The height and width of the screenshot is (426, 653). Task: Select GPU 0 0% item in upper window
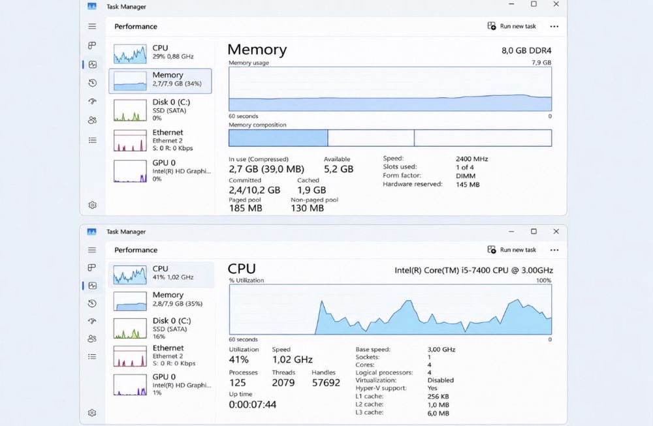[161, 170]
